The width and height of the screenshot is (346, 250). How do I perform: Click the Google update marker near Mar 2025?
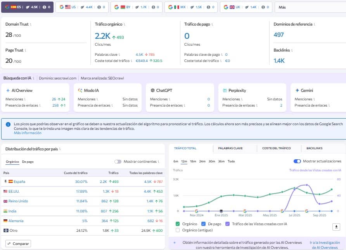click(245, 211)
